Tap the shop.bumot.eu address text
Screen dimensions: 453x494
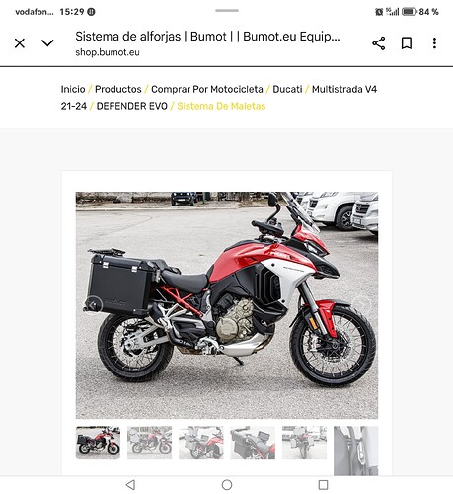pyautogui.click(x=108, y=52)
